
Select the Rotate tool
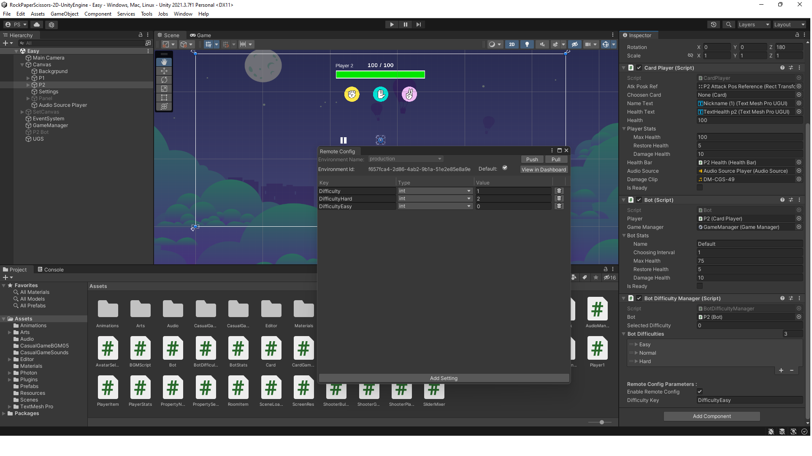[x=164, y=80]
